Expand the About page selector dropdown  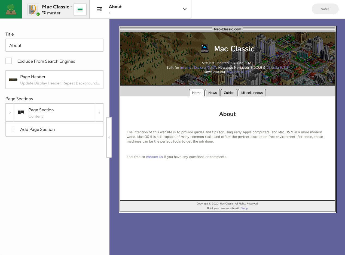(185, 9)
